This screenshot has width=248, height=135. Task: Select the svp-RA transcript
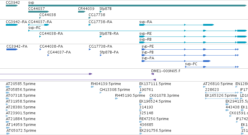coord(177,25)
